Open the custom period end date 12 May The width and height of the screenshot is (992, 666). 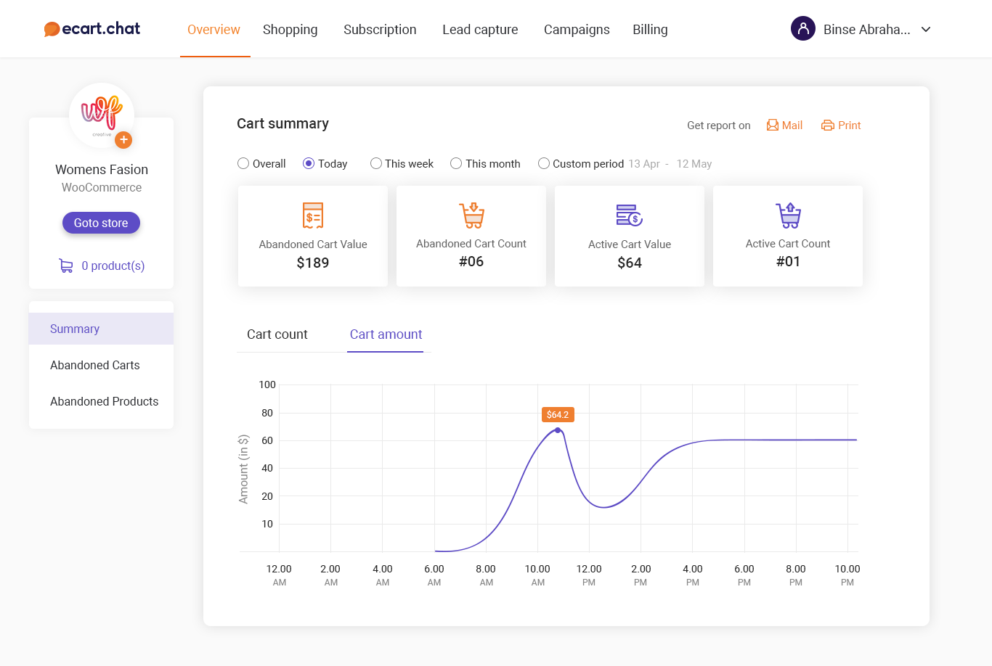coord(694,164)
